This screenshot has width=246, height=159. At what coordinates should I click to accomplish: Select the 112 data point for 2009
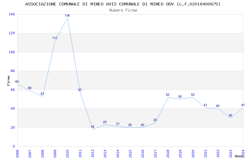55,38
